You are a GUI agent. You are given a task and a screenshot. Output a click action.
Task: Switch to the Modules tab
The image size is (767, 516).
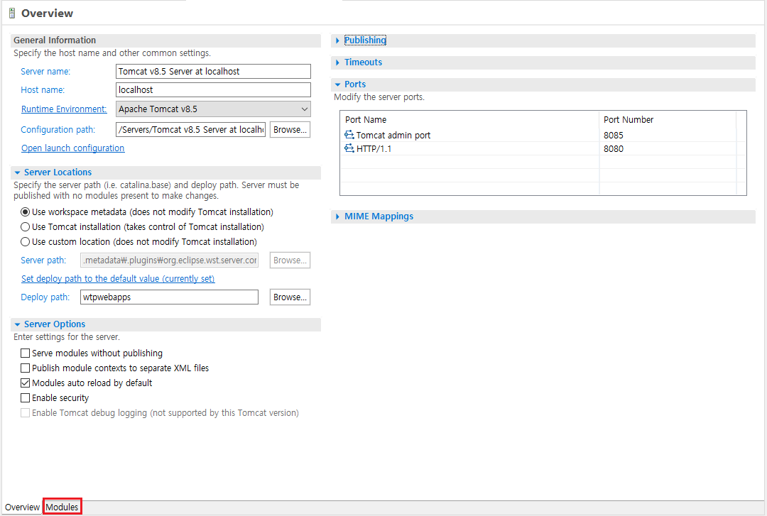62,507
